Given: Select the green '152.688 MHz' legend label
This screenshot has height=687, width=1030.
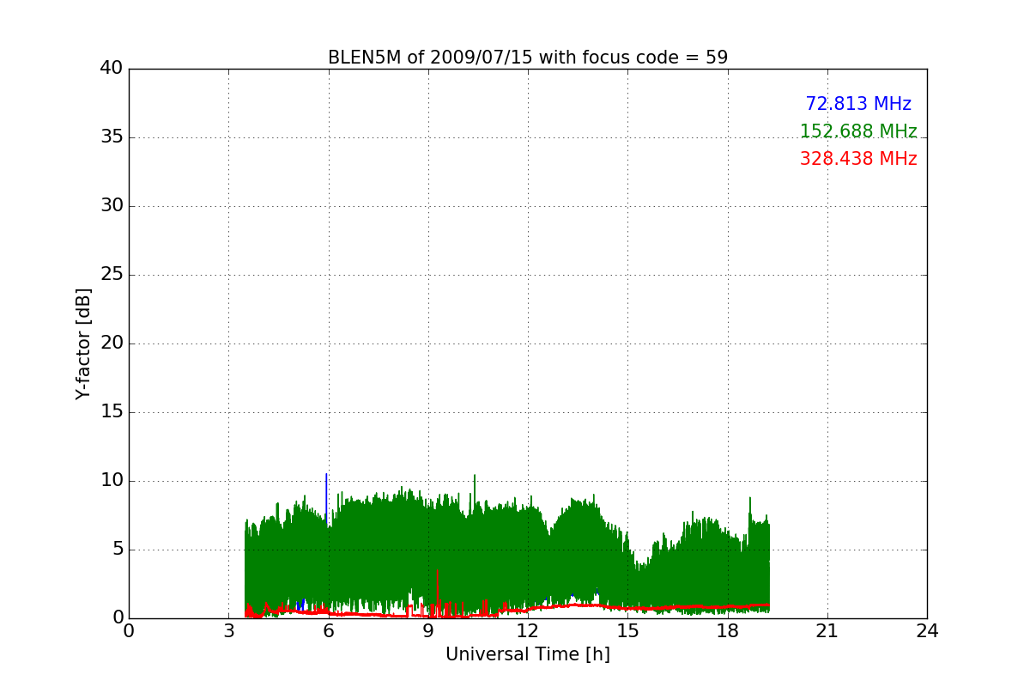Looking at the screenshot, I should (x=858, y=131).
